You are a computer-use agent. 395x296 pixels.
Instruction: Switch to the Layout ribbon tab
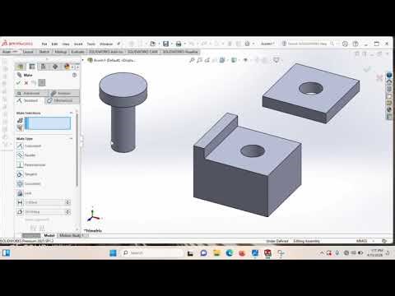pos(28,52)
